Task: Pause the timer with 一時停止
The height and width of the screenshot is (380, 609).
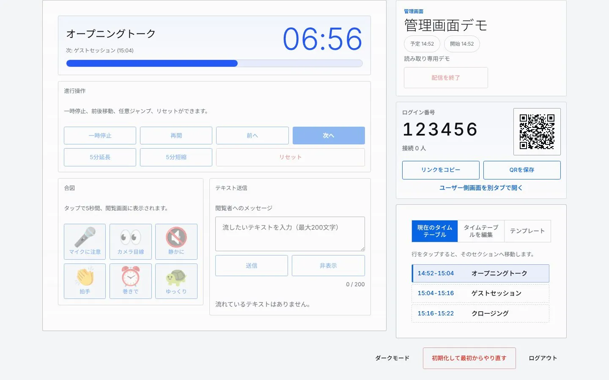Action: pyautogui.click(x=100, y=136)
